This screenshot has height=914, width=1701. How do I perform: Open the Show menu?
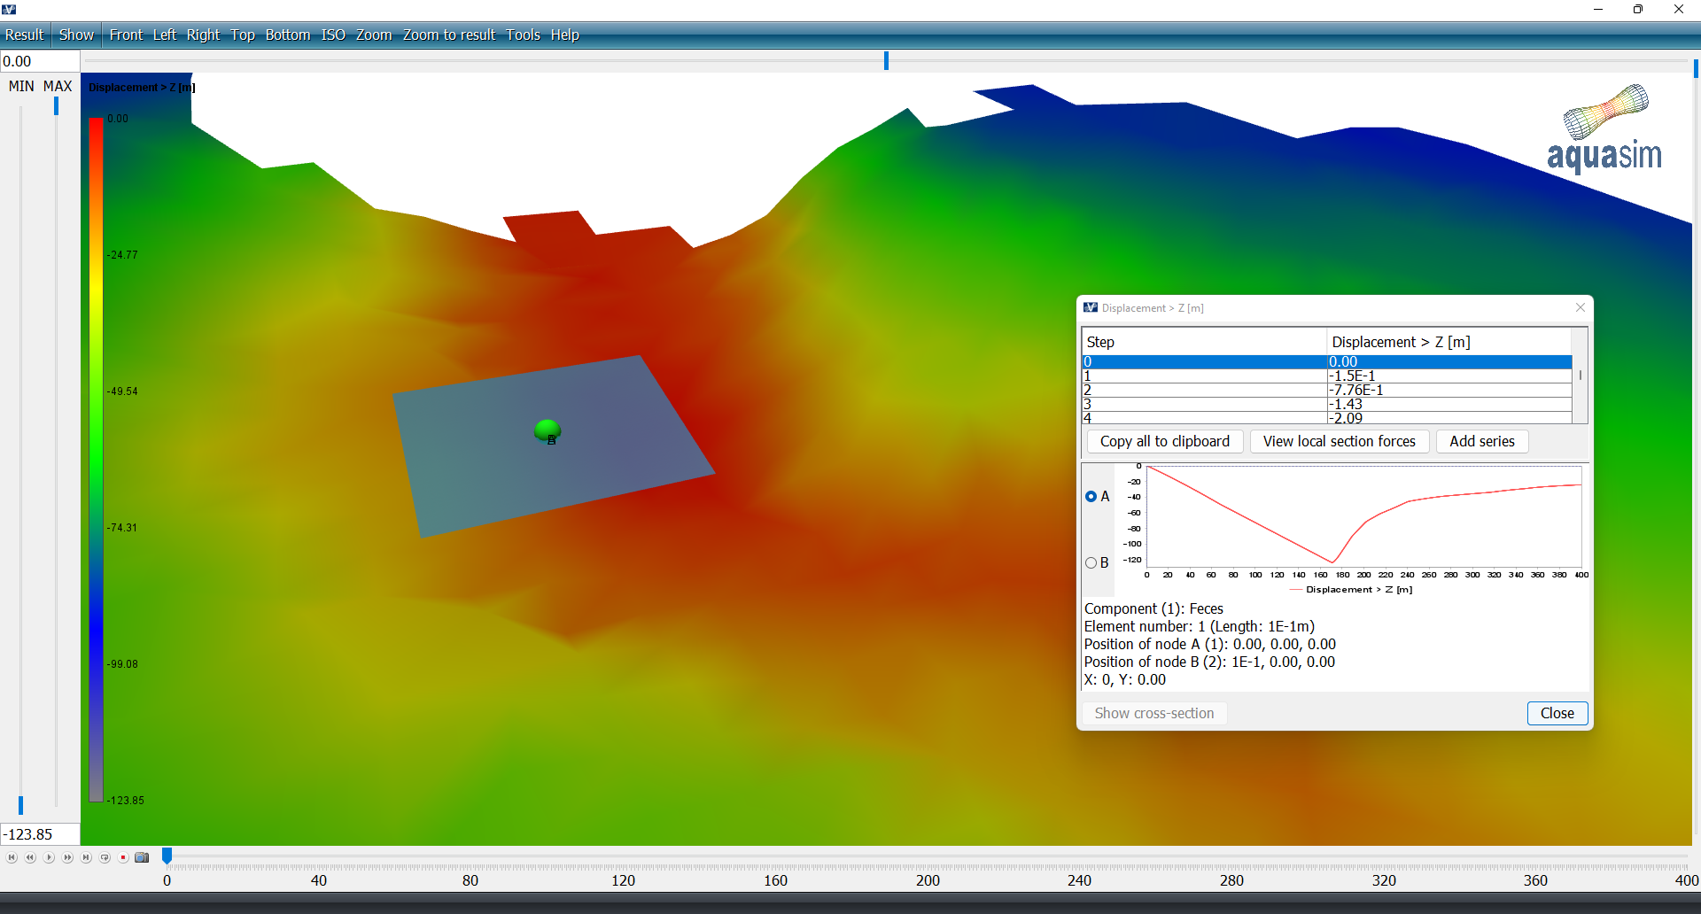[76, 35]
